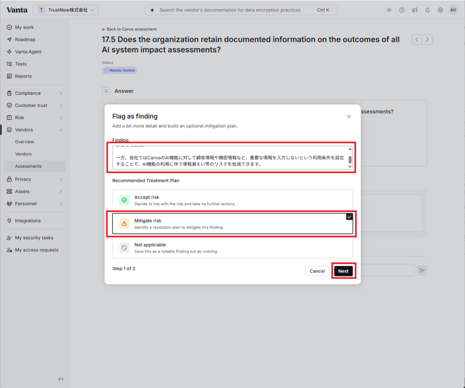Viewport: 465px width, 388px height.
Task: Open notifications bell icon
Action: point(427,10)
